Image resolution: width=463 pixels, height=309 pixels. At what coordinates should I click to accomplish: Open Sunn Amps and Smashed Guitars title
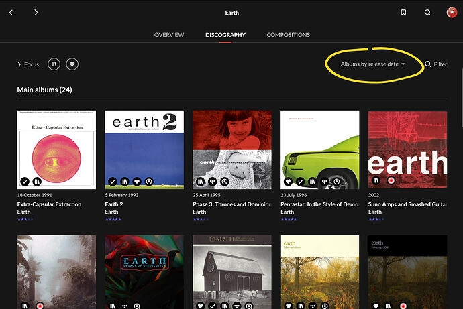pyautogui.click(x=407, y=204)
